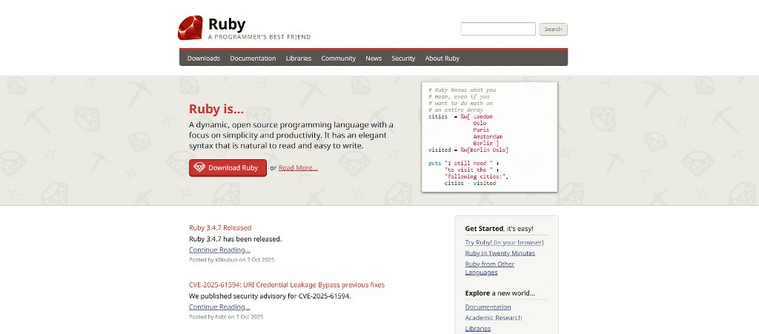759x334 pixels.
Task: Click the Download Ruby button
Action: click(228, 167)
